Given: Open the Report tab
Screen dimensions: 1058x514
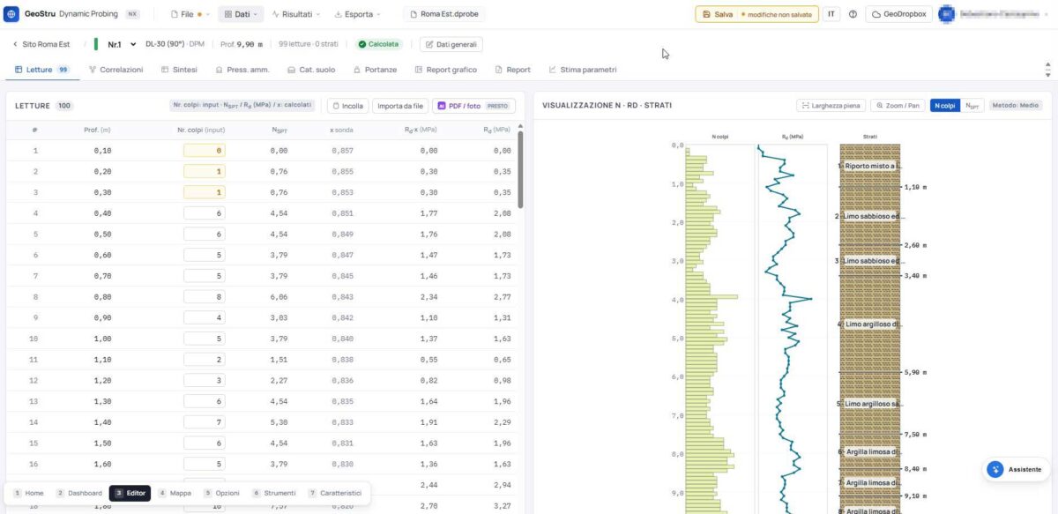Looking at the screenshot, I should [512, 70].
